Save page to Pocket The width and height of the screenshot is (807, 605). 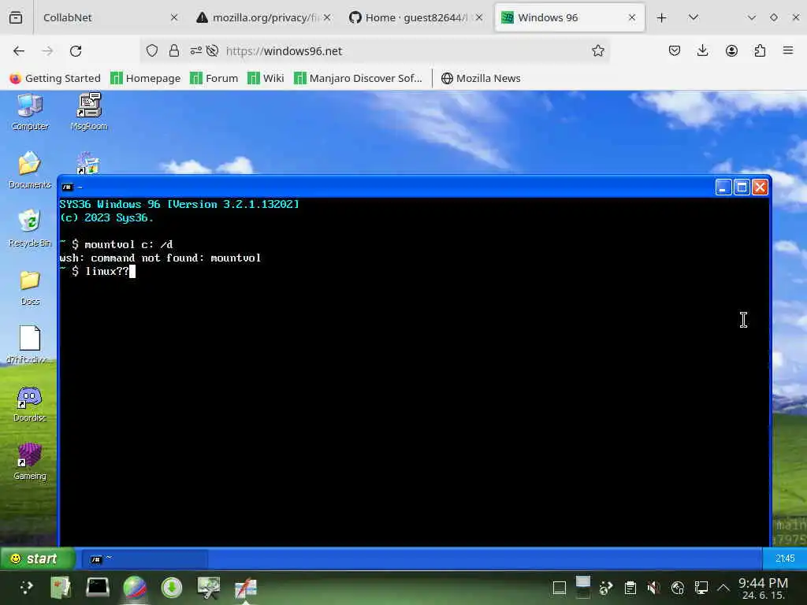click(x=675, y=51)
